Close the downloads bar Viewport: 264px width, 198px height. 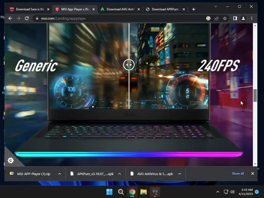pyautogui.click(x=253, y=174)
